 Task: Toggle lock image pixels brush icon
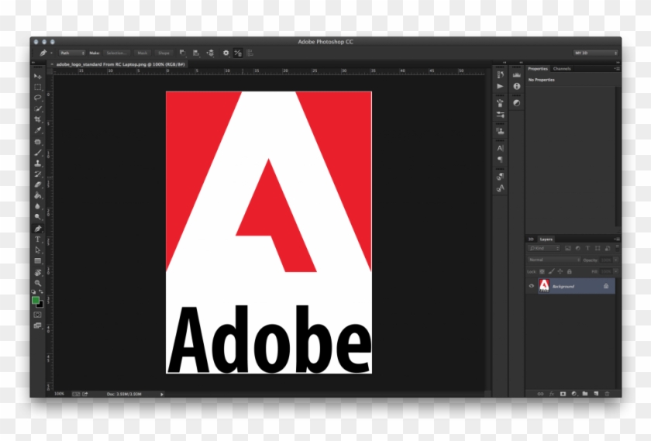click(x=551, y=271)
